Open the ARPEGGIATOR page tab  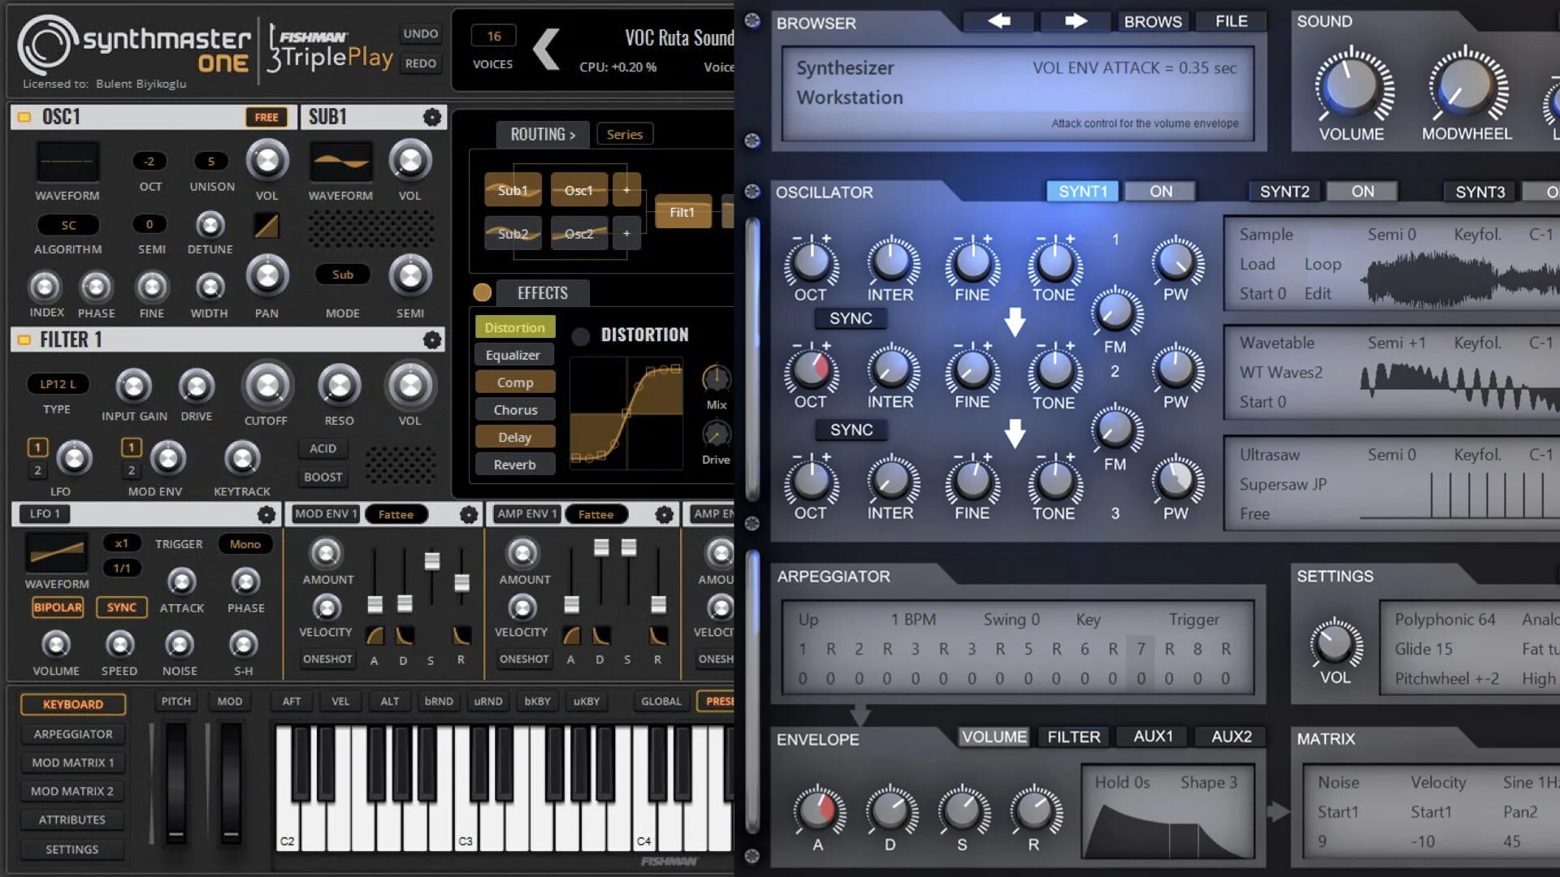coord(73,734)
